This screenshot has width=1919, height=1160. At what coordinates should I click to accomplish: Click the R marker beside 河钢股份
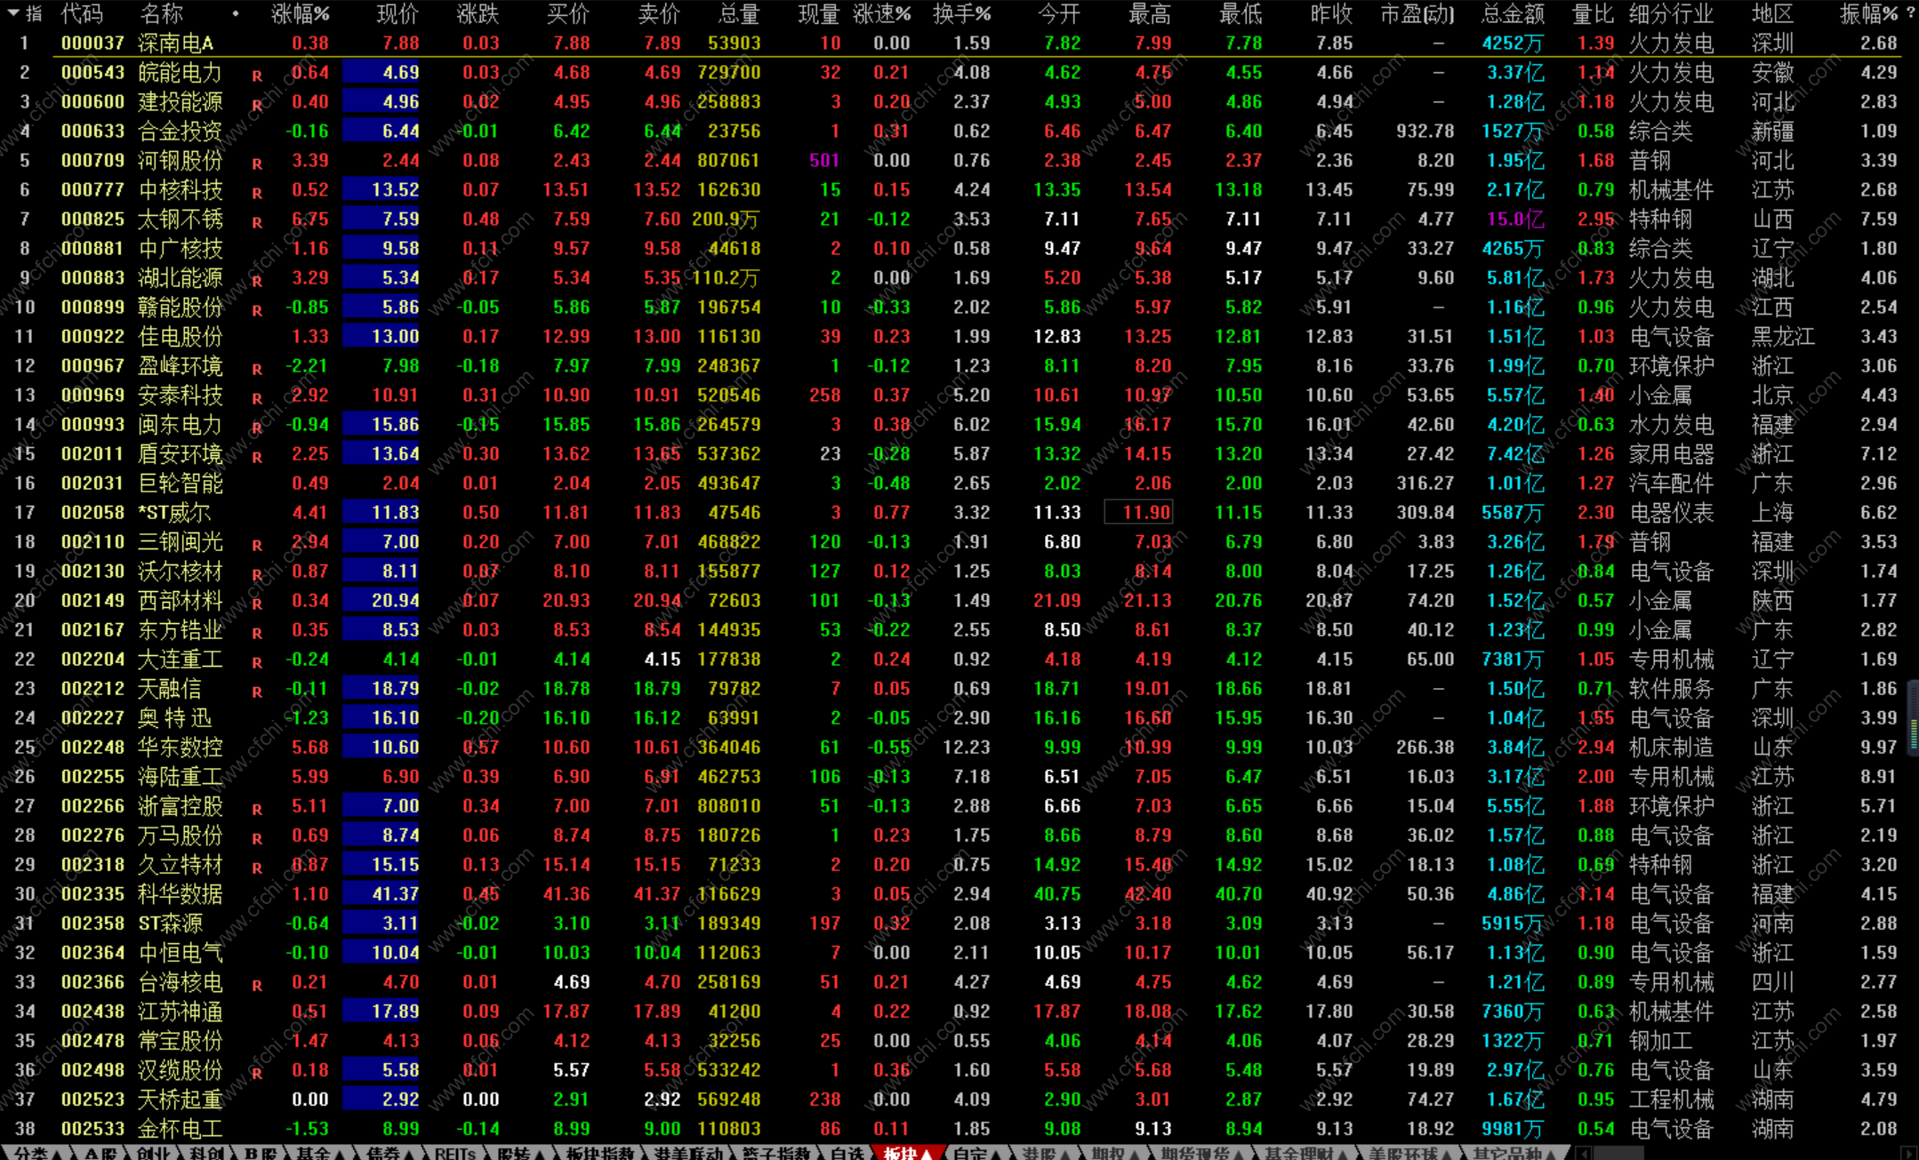pyautogui.click(x=256, y=164)
